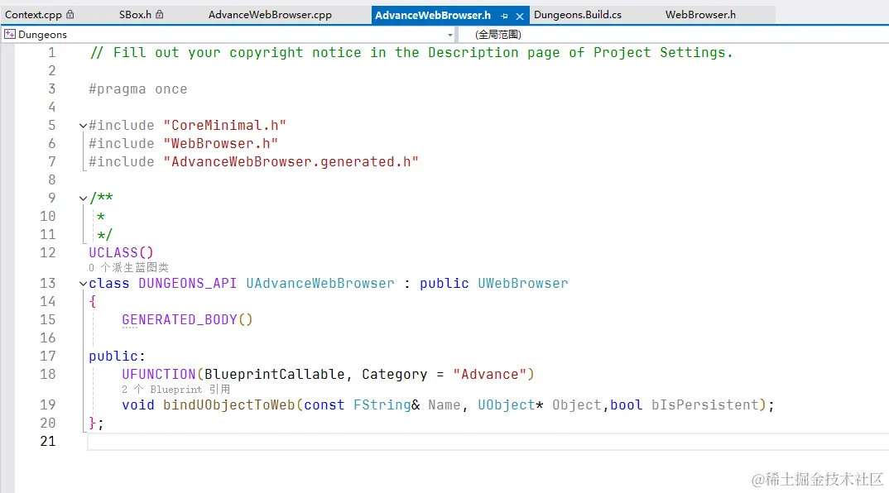Click line number 18 in the gutter
The height and width of the screenshot is (493, 889).
point(48,374)
